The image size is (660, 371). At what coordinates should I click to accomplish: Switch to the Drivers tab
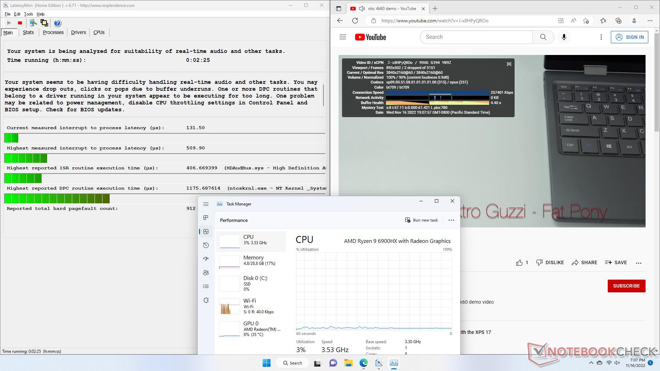tap(78, 32)
